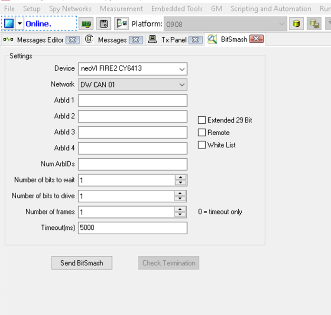Open the dropdown arrow next to Online icon
Image resolution: width=331 pixels, height=315 pixels.
20,23
